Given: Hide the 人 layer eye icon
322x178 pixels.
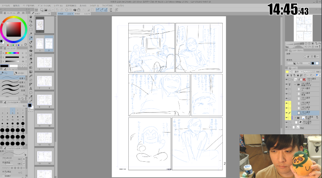Looking at the screenshot, I should click(x=286, y=89).
